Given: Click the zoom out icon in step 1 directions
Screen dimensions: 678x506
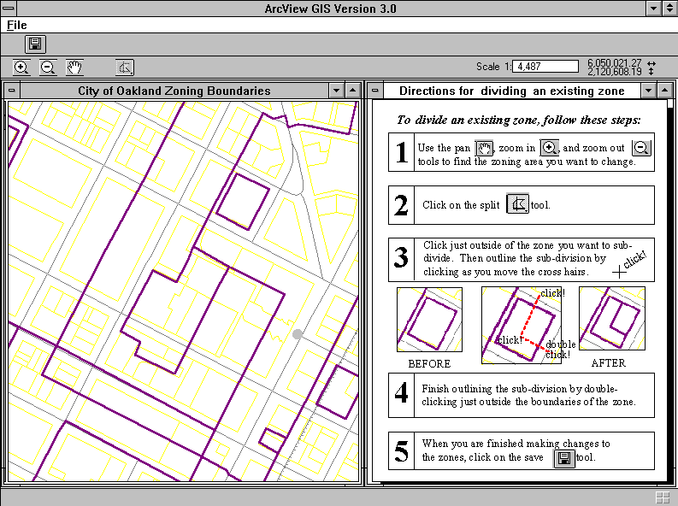Looking at the screenshot, I should click(x=641, y=148).
